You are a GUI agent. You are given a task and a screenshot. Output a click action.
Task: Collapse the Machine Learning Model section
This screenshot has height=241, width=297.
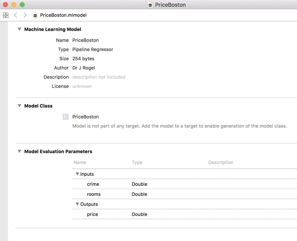coord(19,29)
